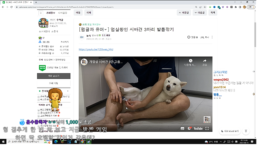The height and width of the screenshot is (145, 258).
Task: Click the 카페 채팅 chat button
Action: [54, 83]
